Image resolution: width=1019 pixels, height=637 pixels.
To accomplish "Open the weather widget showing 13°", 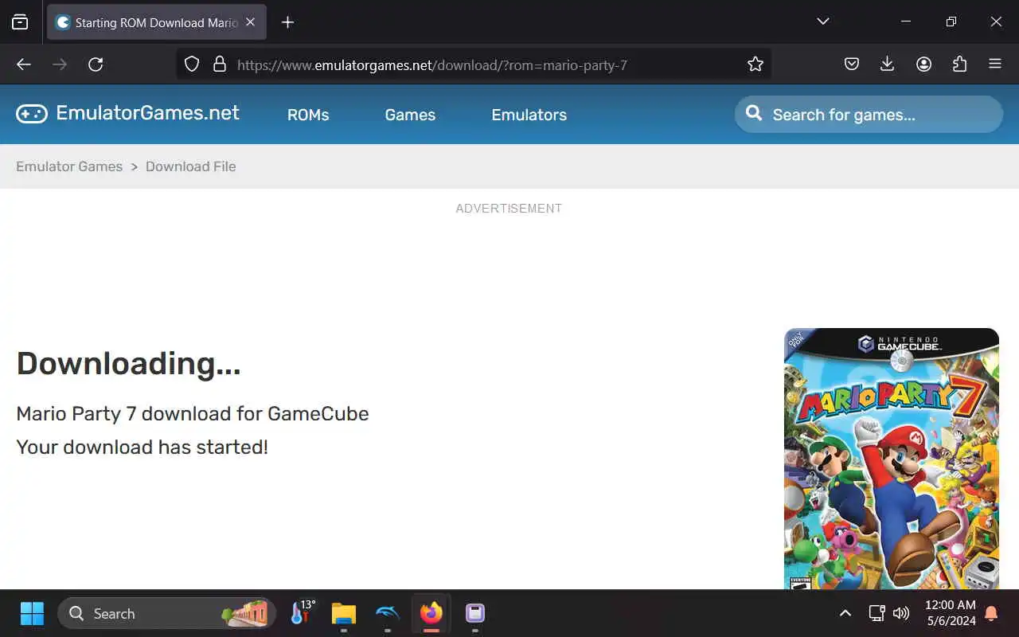I will 303,613.
